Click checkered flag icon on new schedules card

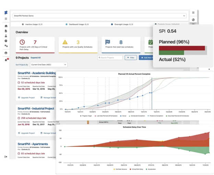pyautogui.click(x=108, y=42)
